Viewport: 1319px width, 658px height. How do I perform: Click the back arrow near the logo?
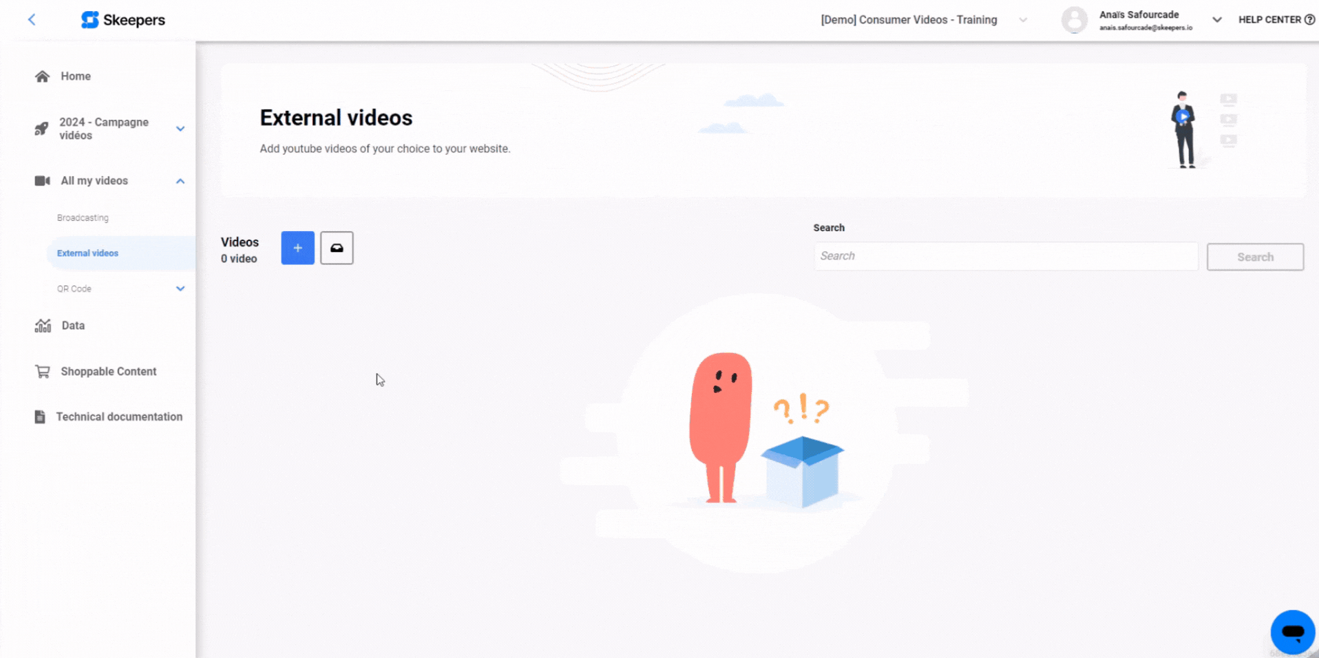click(32, 19)
